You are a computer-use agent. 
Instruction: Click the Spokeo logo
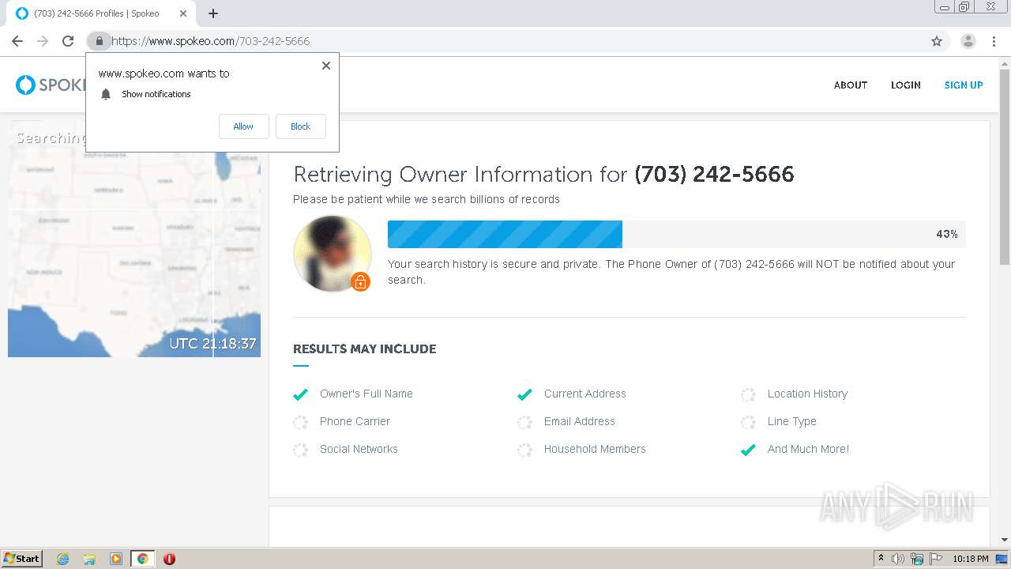(51, 85)
